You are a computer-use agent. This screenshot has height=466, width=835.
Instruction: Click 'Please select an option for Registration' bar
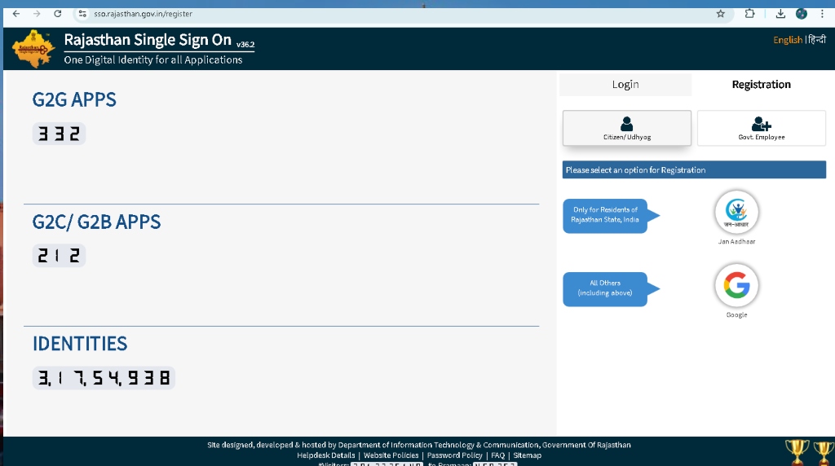pyautogui.click(x=694, y=169)
